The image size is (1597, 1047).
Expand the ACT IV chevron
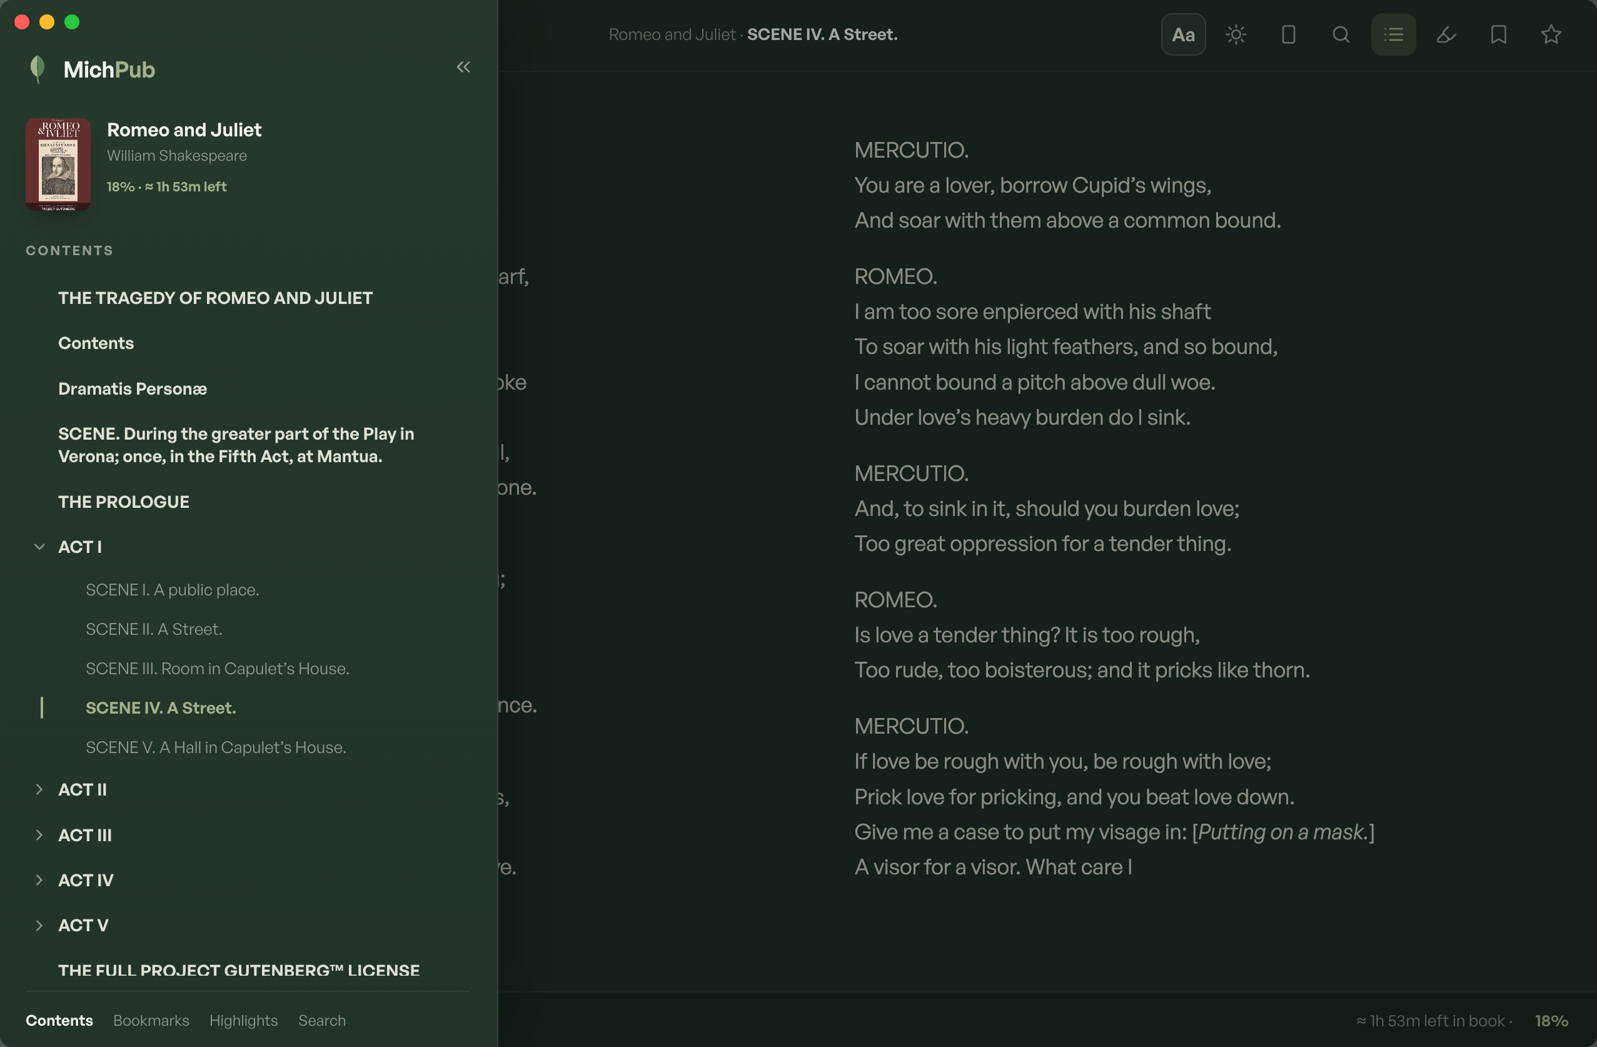tap(39, 880)
